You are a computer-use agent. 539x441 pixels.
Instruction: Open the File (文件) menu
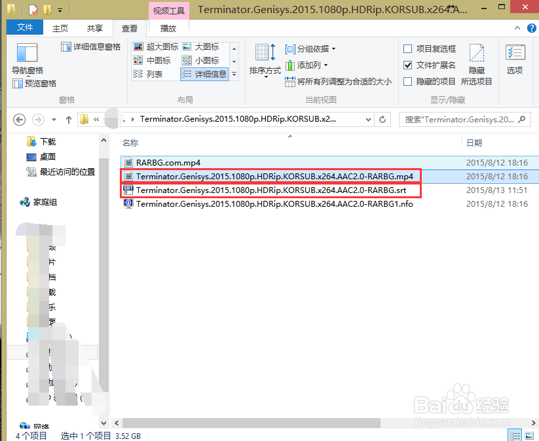25,27
